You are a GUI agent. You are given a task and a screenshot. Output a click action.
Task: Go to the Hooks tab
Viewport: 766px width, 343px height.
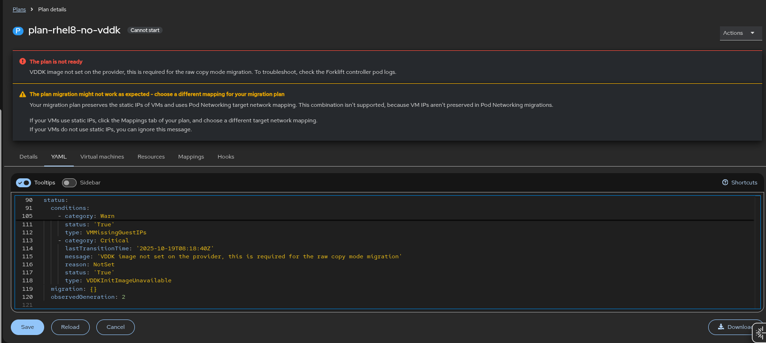(x=226, y=157)
